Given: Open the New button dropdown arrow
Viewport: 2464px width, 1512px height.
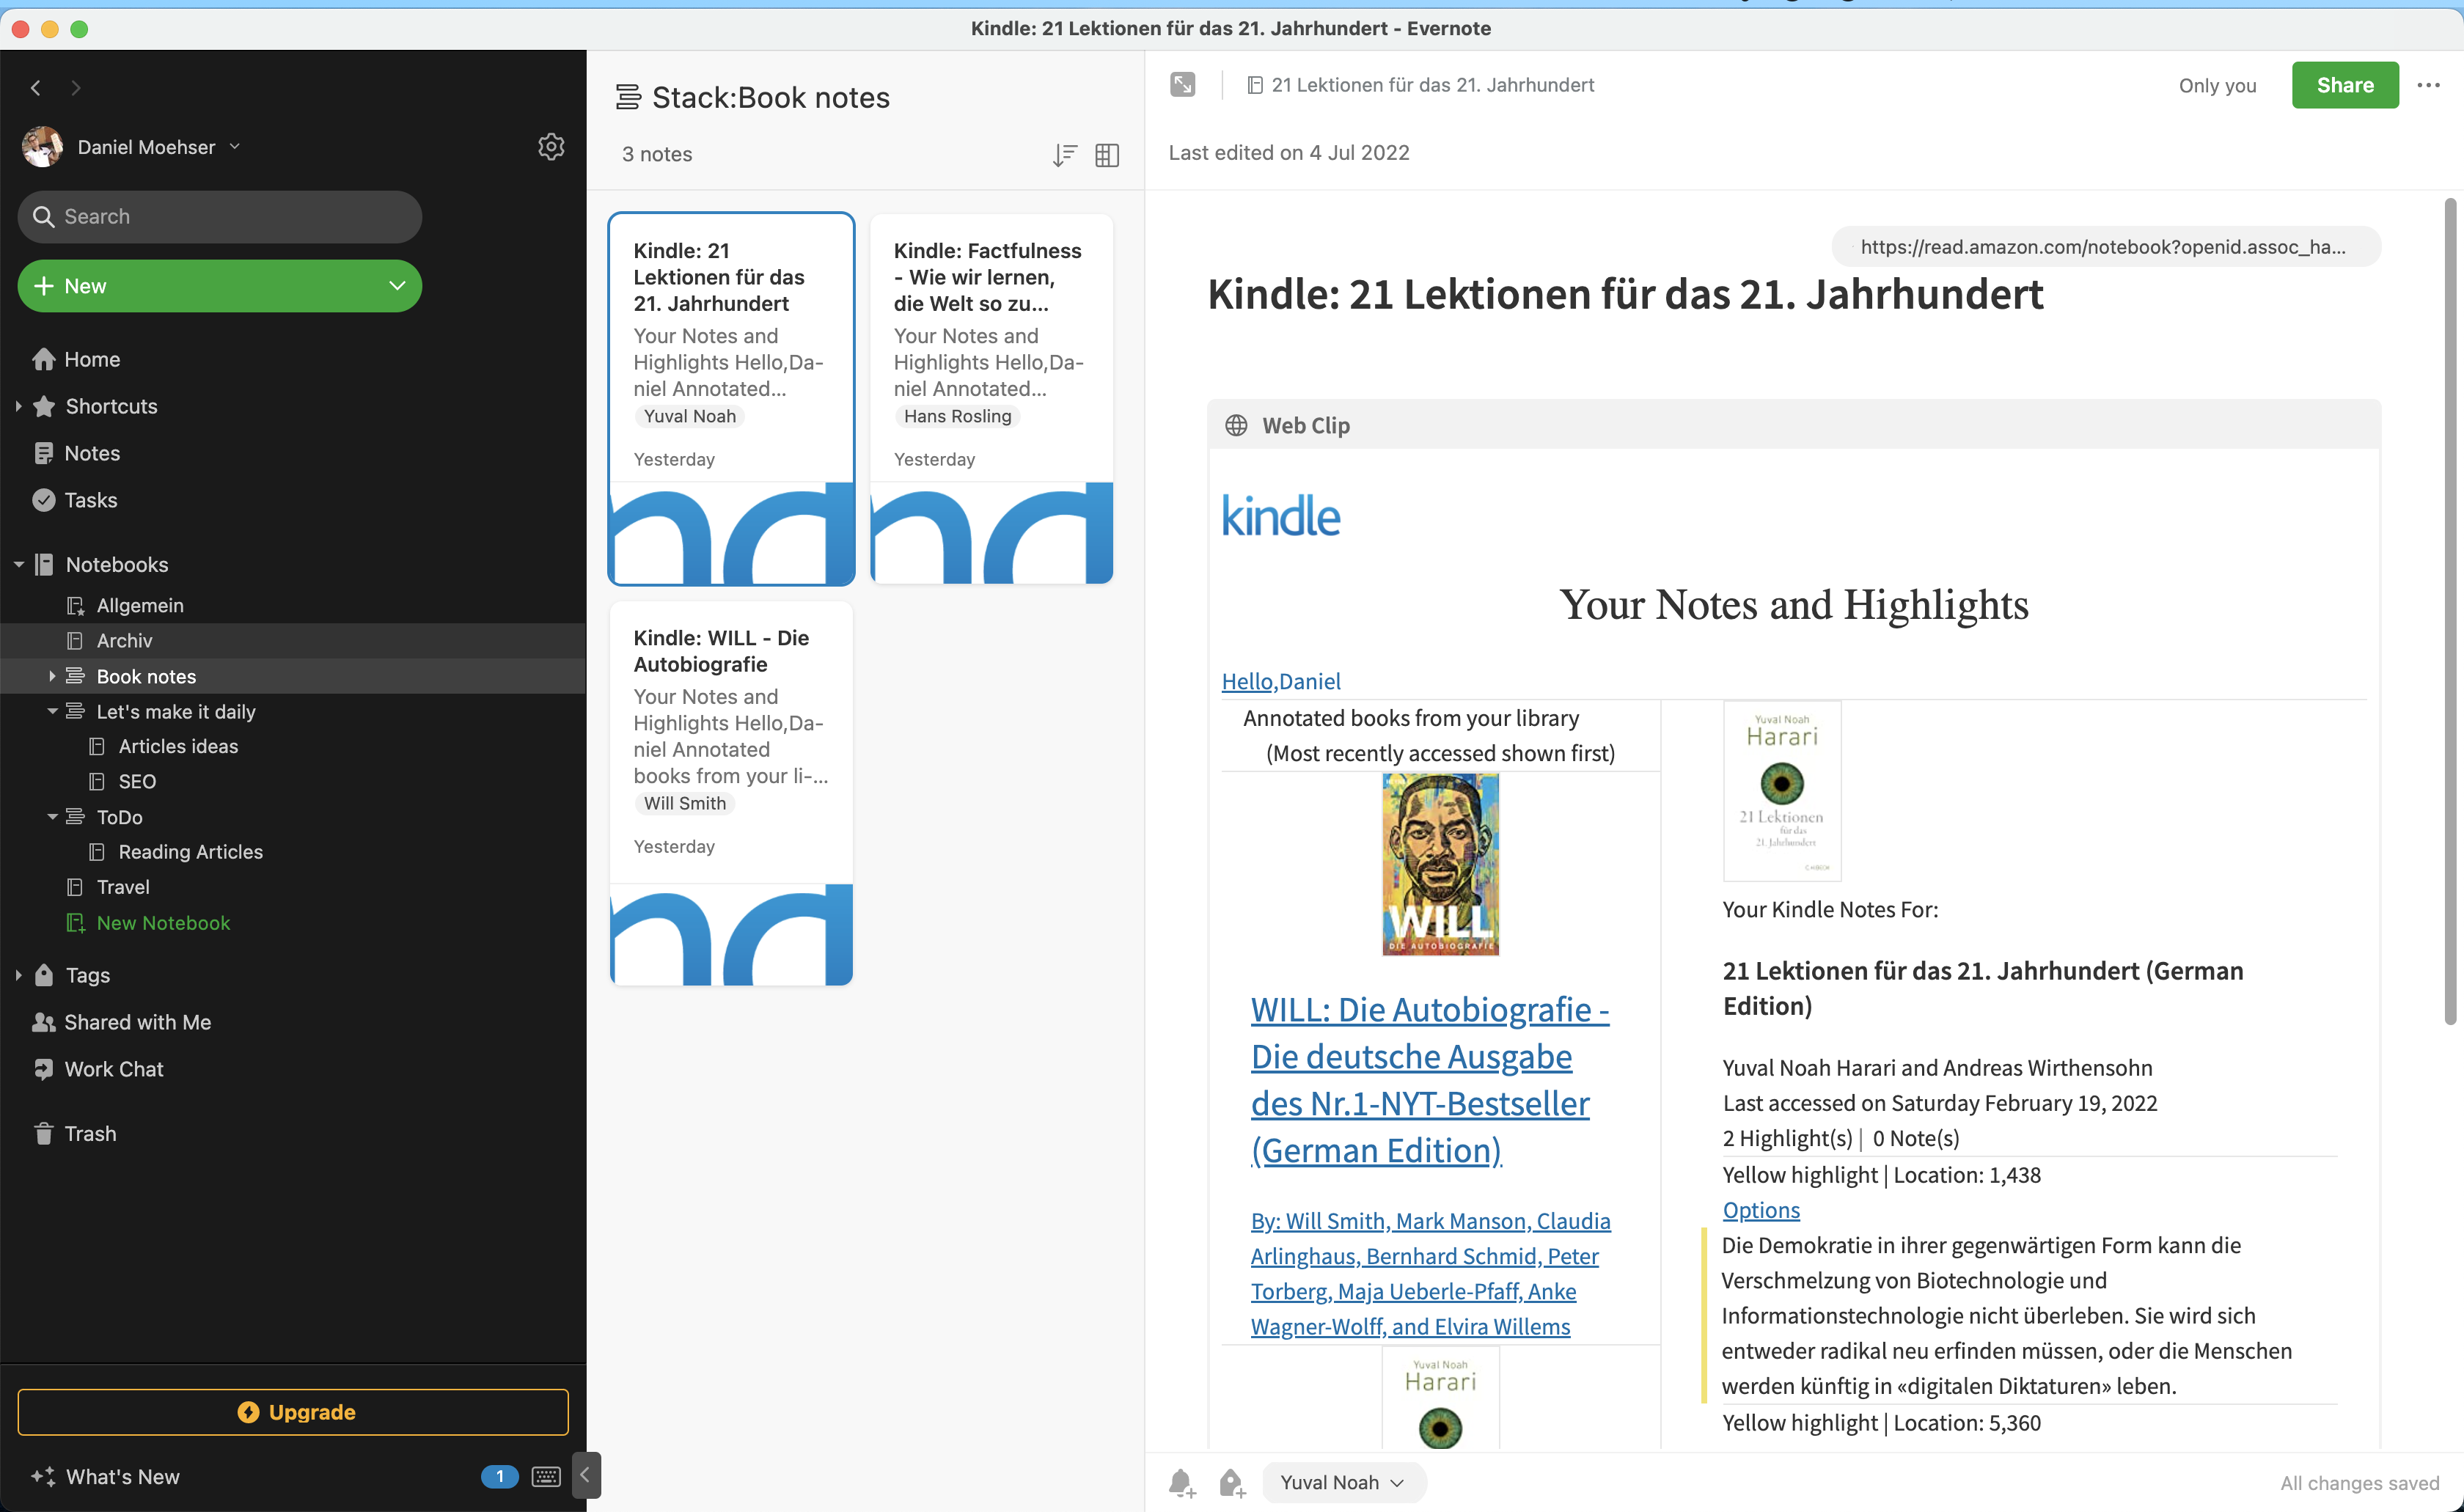Looking at the screenshot, I should [397, 286].
